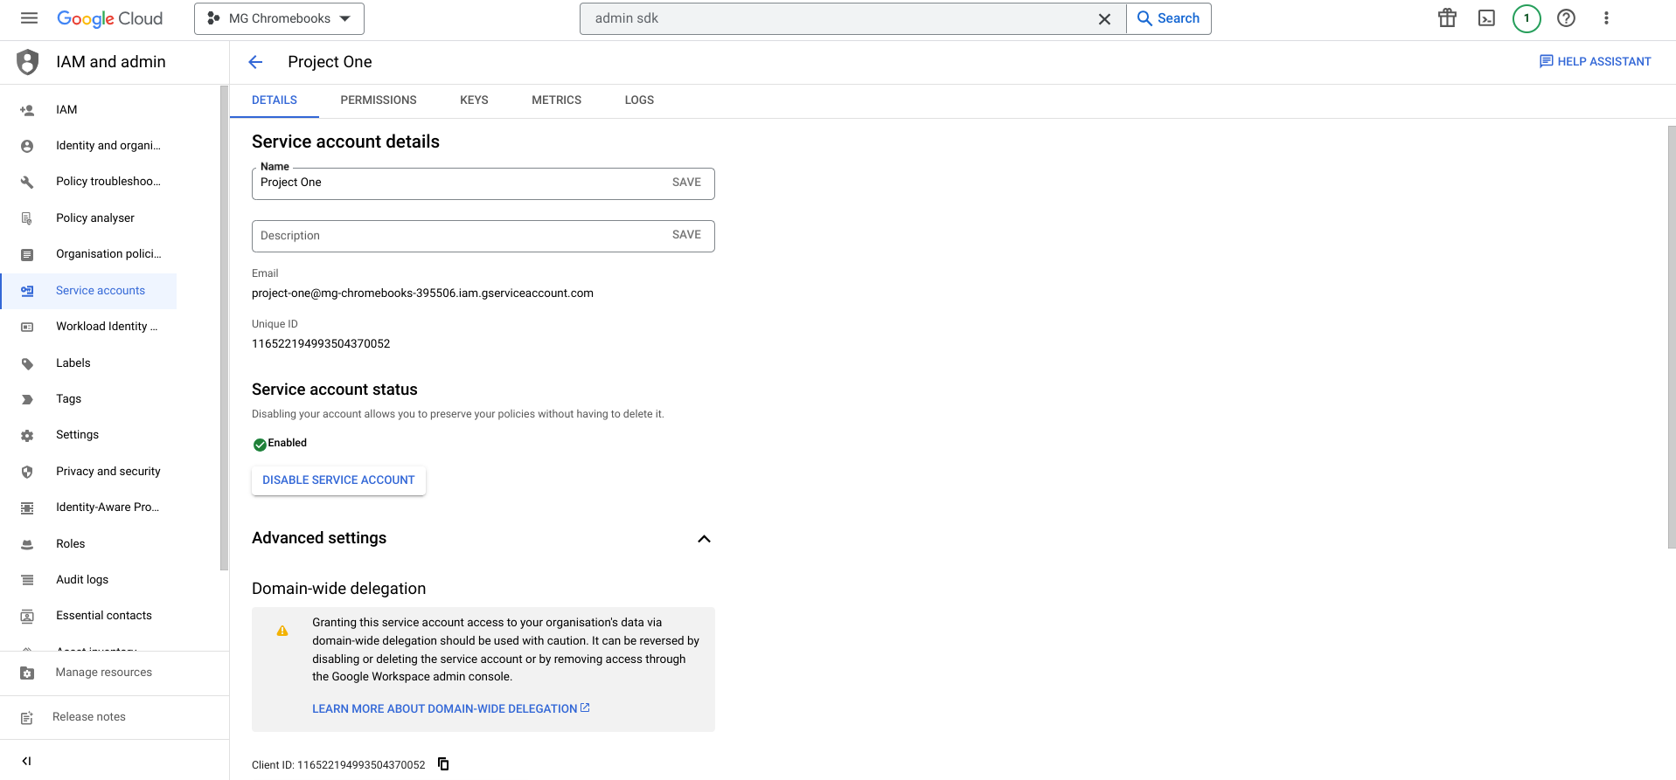The width and height of the screenshot is (1676, 780).
Task: Open IAM in the sidebar
Action: (x=66, y=110)
